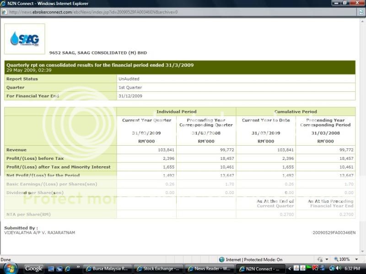Switch to News Reader taskbar window
The height and width of the screenshot is (274, 366).
coord(210,269)
